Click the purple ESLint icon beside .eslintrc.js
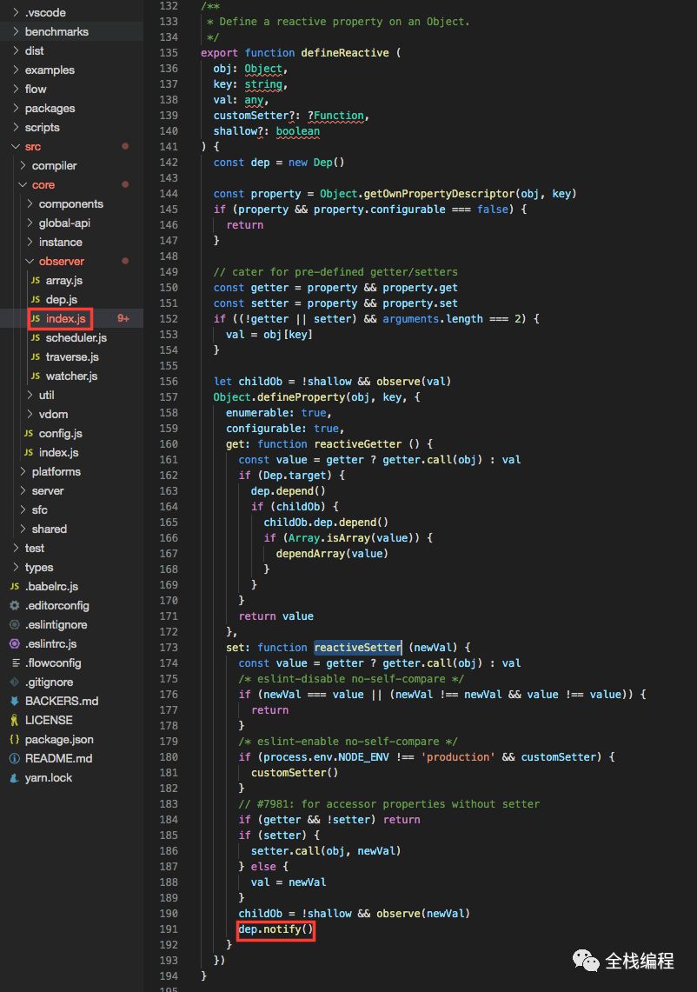 pos(15,643)
